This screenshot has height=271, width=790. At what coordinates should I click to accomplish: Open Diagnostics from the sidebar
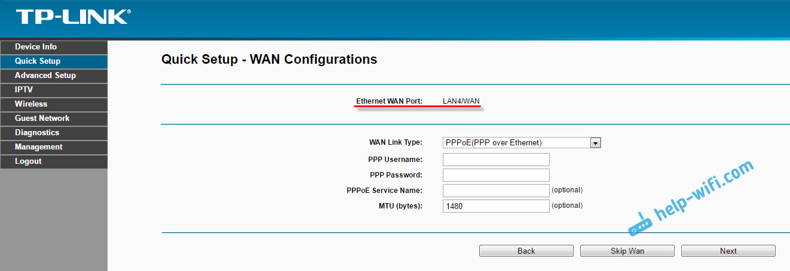(37, 133)
